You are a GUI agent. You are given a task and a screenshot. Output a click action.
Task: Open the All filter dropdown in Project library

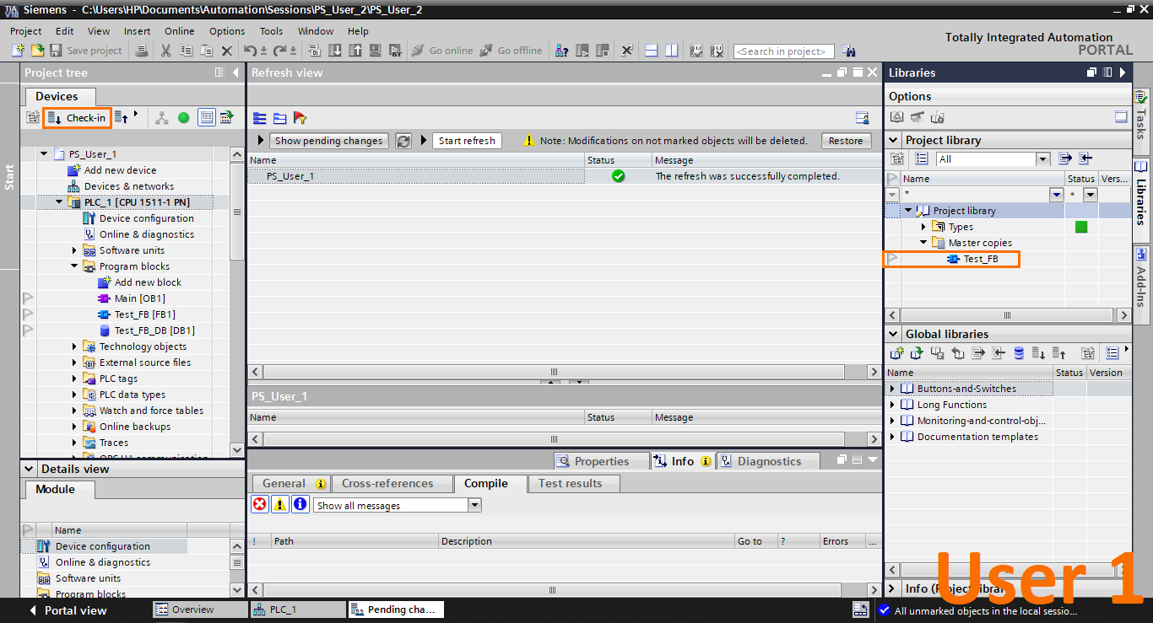[x=1041, y=158]
